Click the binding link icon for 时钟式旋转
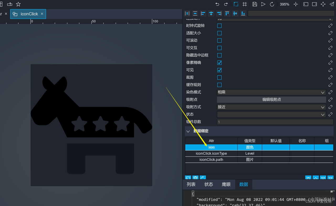Screen dimensions: 336x206 [330, 26]
